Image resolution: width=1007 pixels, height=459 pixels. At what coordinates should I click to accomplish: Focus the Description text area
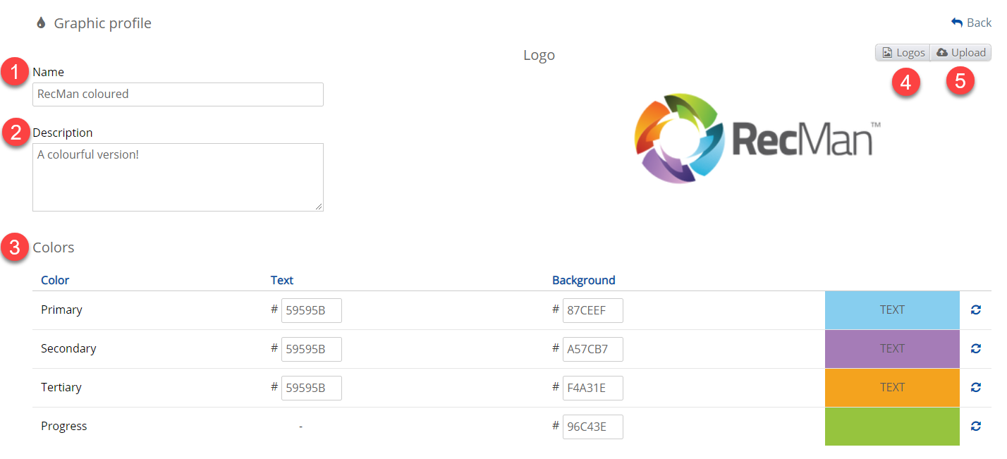pyautogui.click(x=178, y=177)
